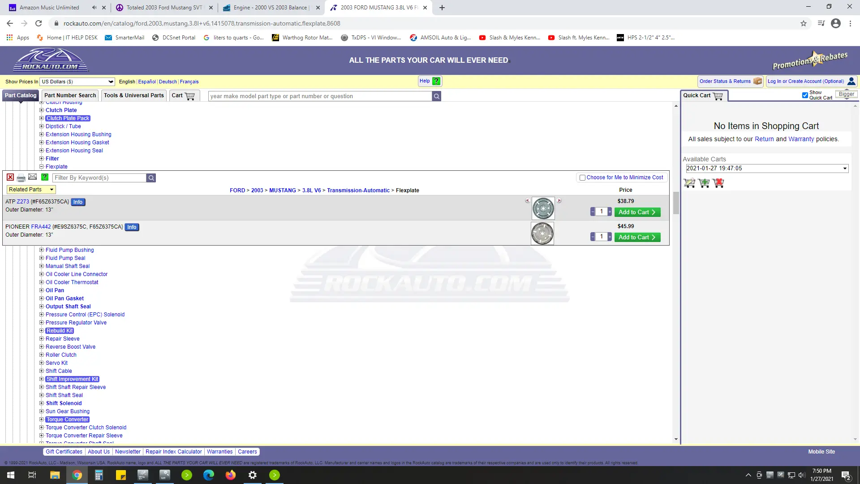Add ATP Z273 to cart
This screenshot has width=860, height=484.
pos(637,212)
